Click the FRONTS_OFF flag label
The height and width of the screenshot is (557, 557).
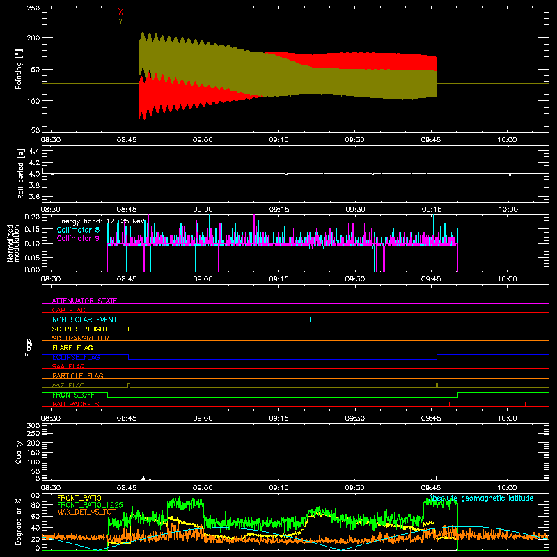click(73, 395)
